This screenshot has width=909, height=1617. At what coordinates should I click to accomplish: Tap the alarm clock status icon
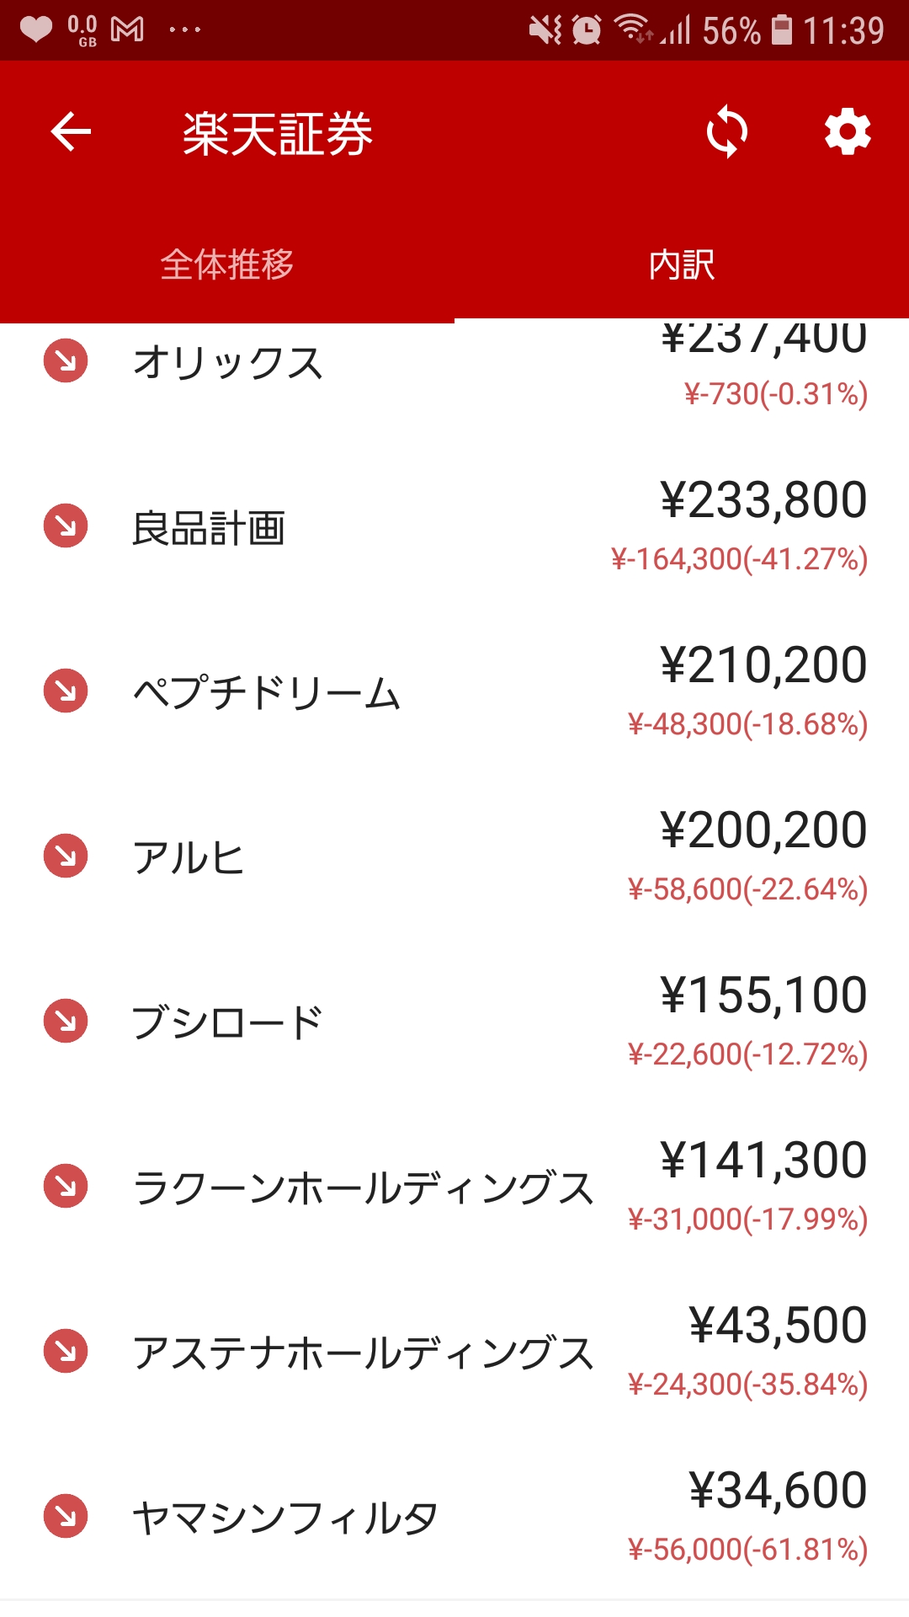click(x=587, y=30)
